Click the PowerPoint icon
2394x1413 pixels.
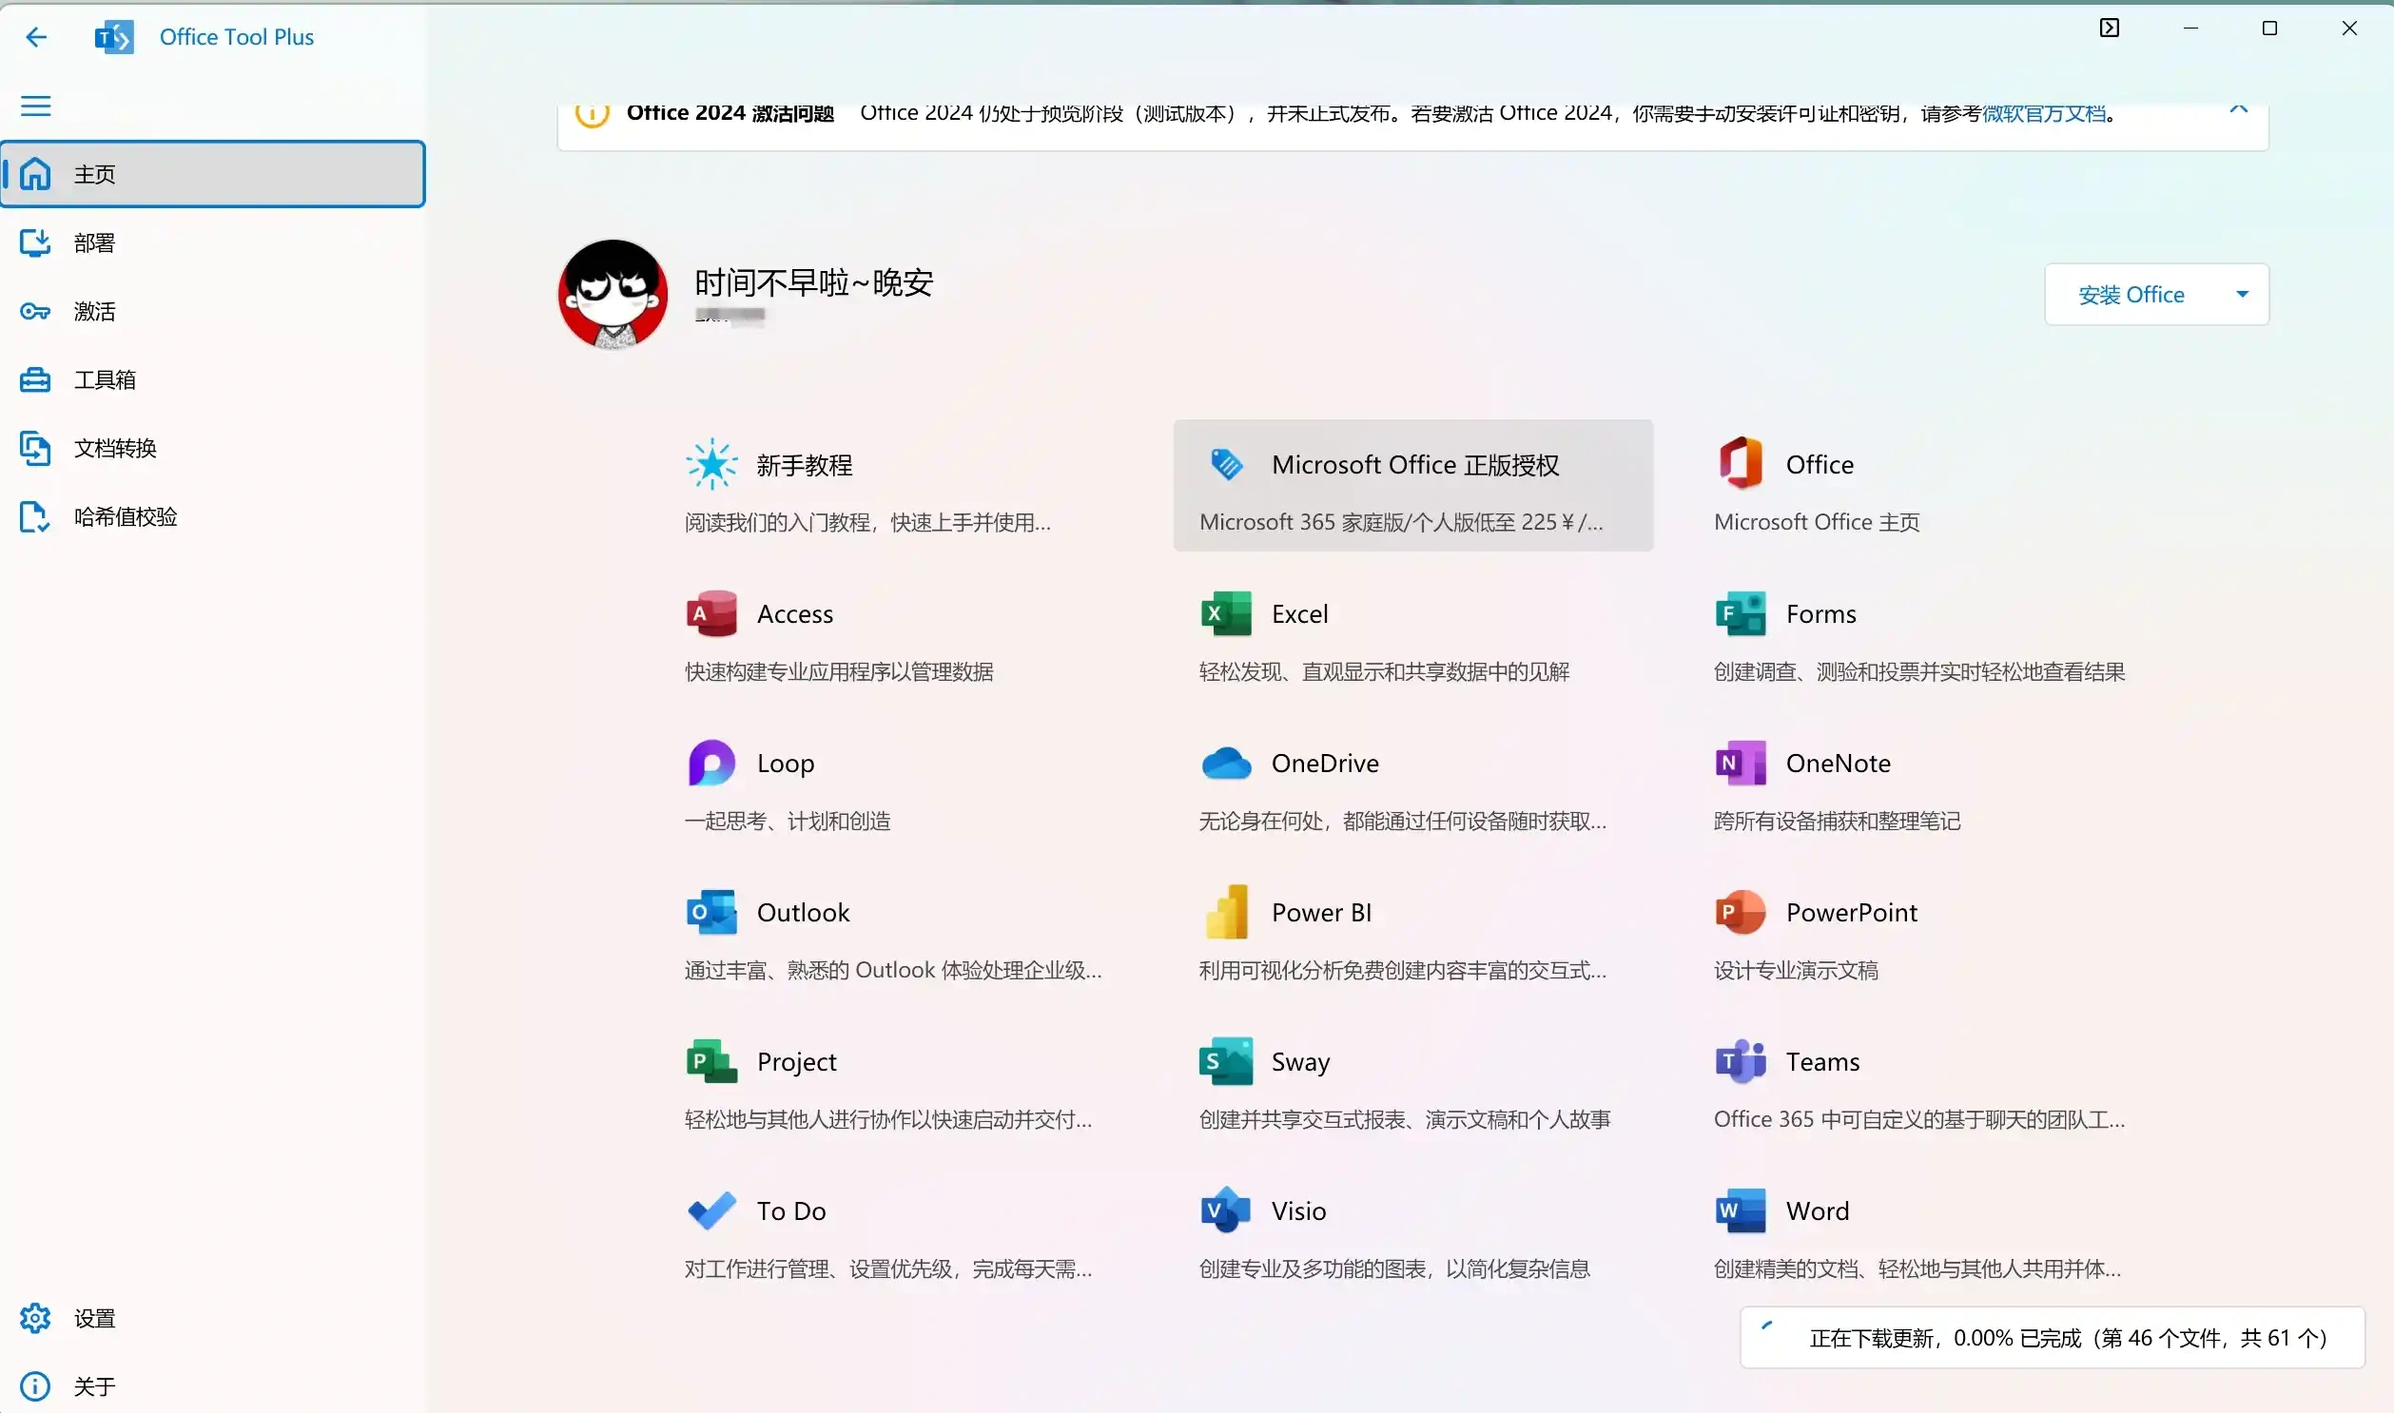pos(1741,913)
